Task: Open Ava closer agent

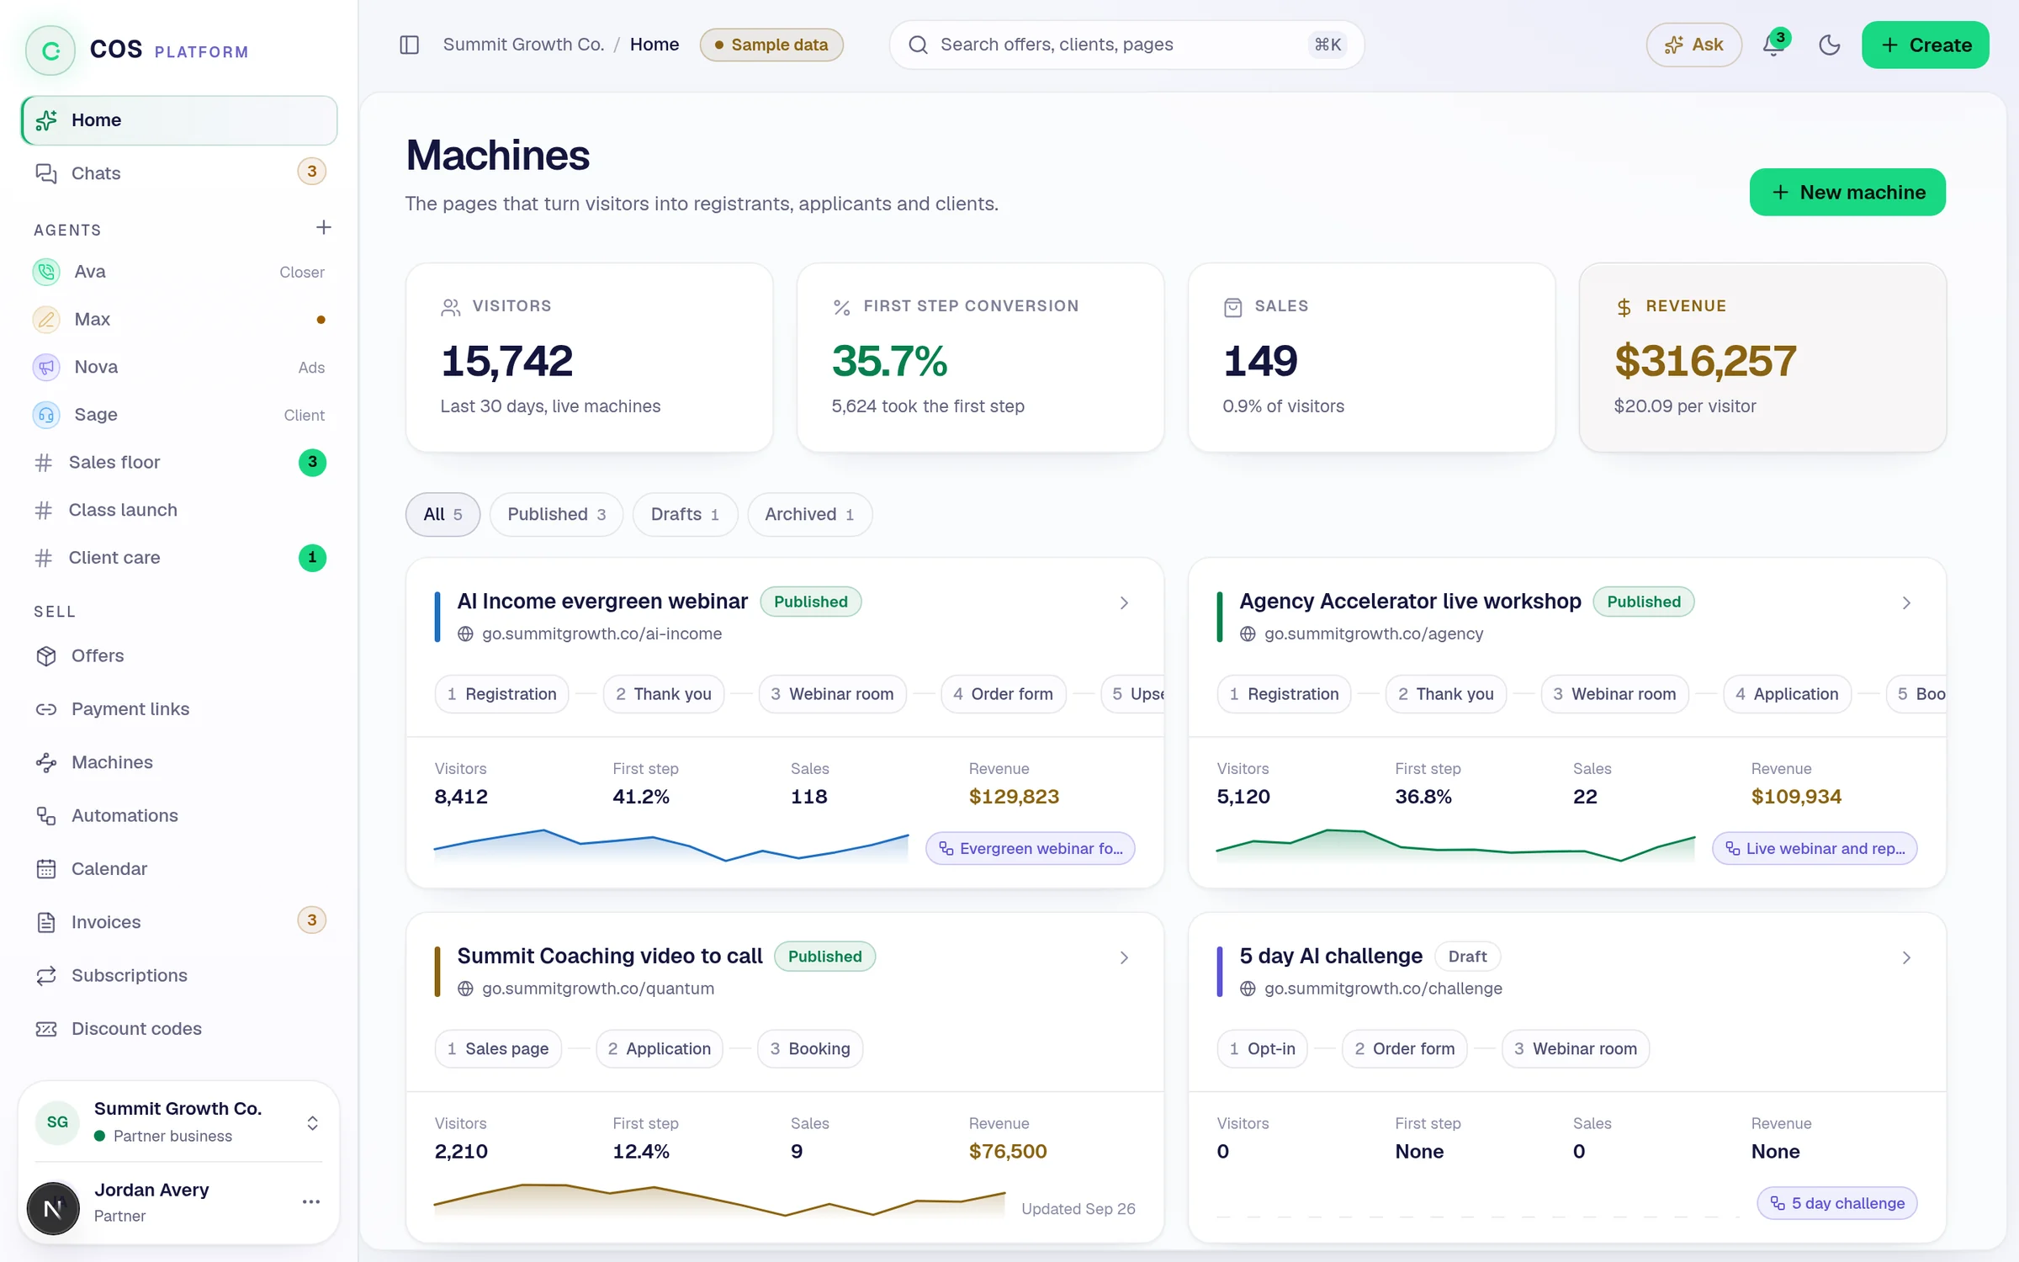Action: coord(179,272)
